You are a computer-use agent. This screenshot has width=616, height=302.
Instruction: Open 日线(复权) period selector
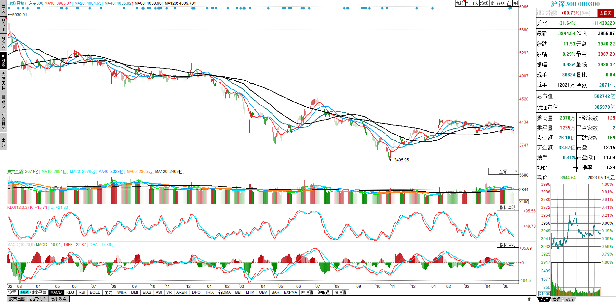coord(17,3)
